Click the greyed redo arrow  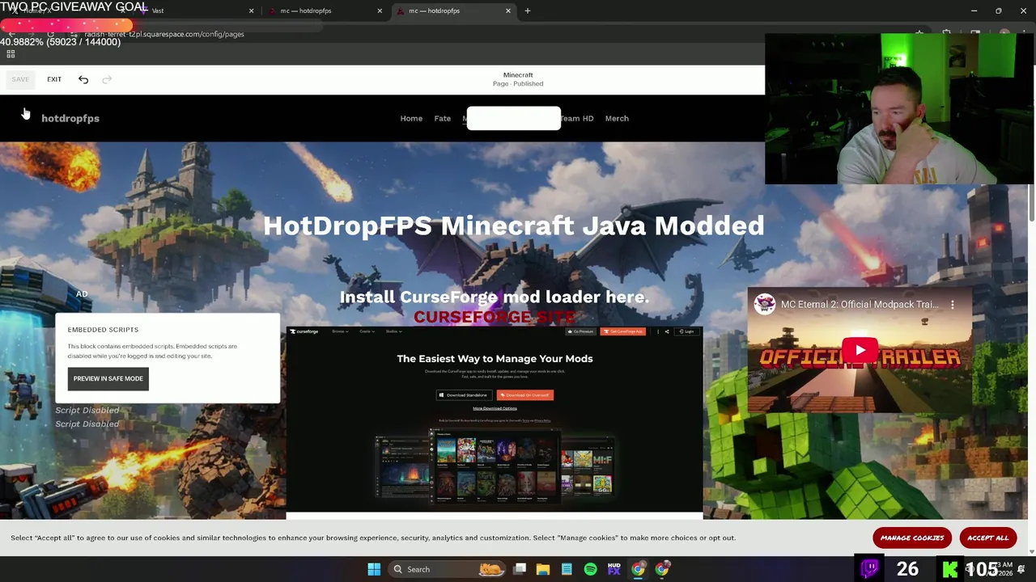click(x=107, y=79)
